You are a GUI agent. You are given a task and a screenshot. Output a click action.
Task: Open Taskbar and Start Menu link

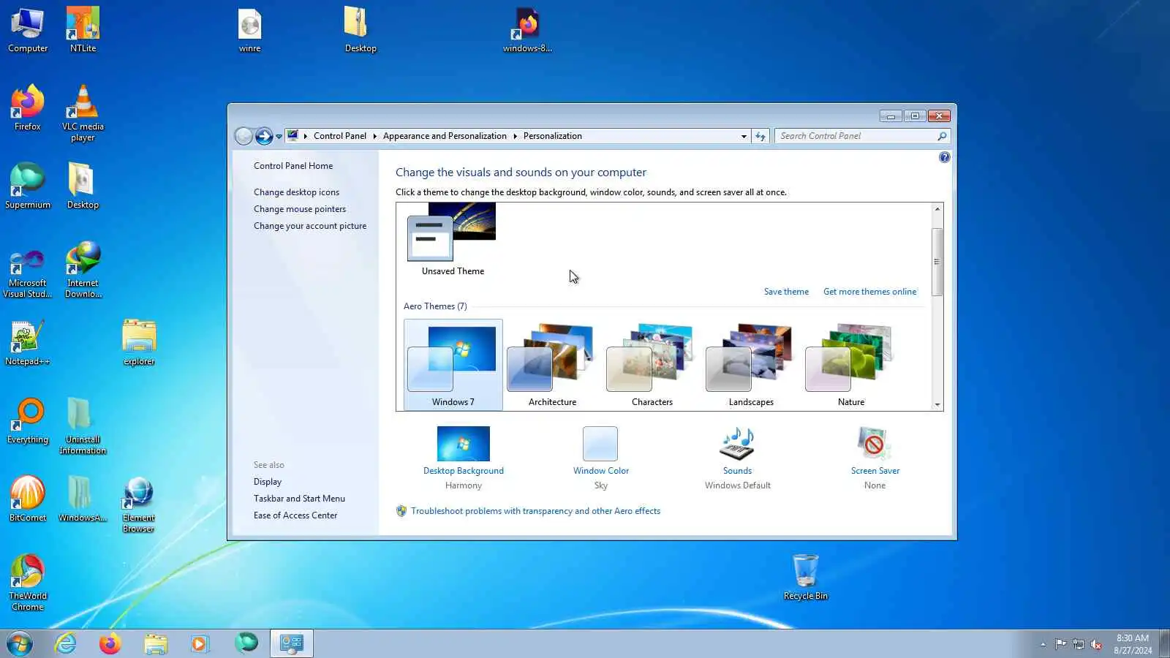pyautogui.click(x=299, y=499)
